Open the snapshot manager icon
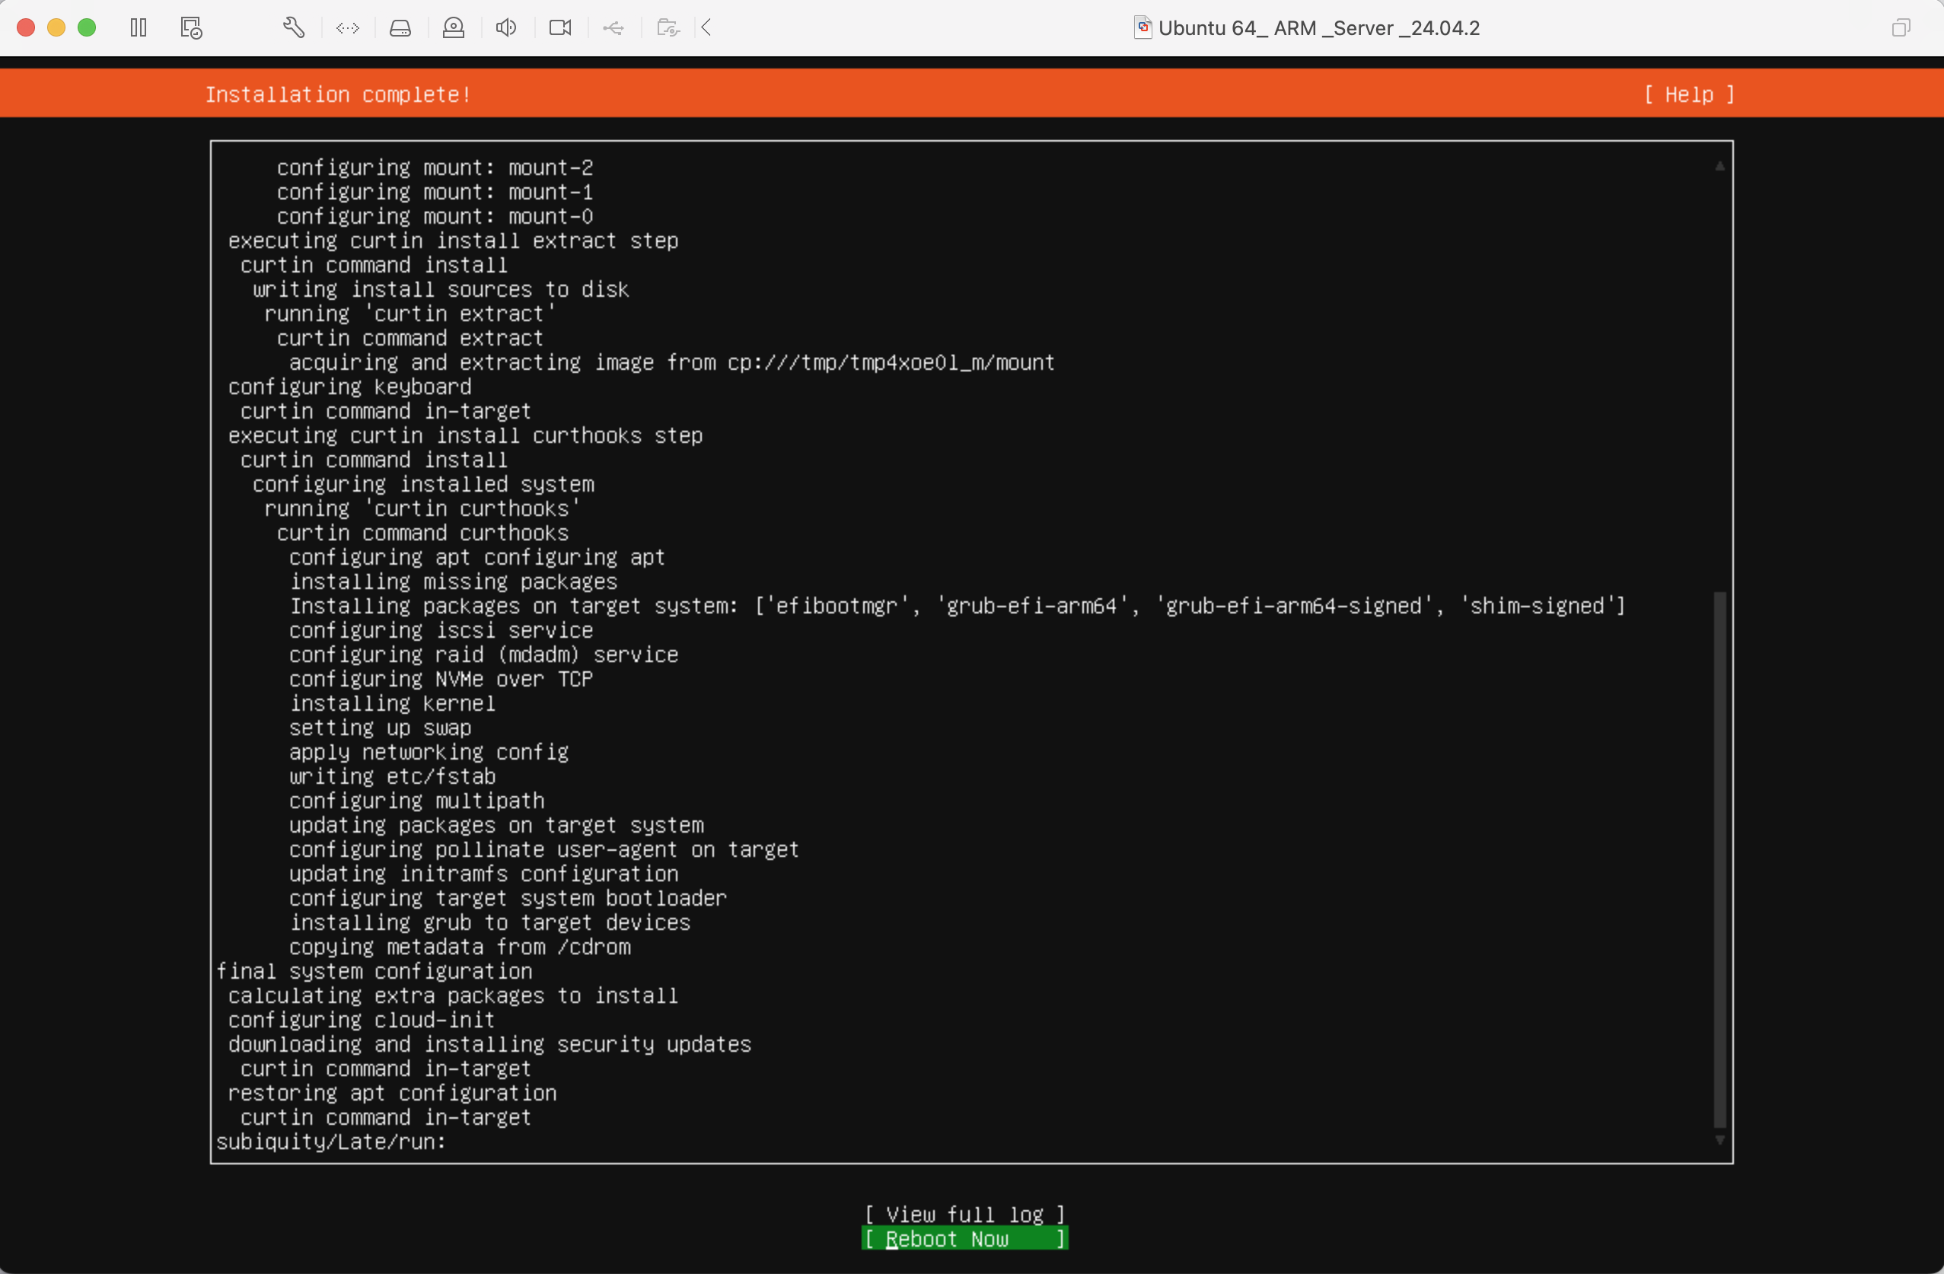1944x1274 pixels. [x=191, y=27]
